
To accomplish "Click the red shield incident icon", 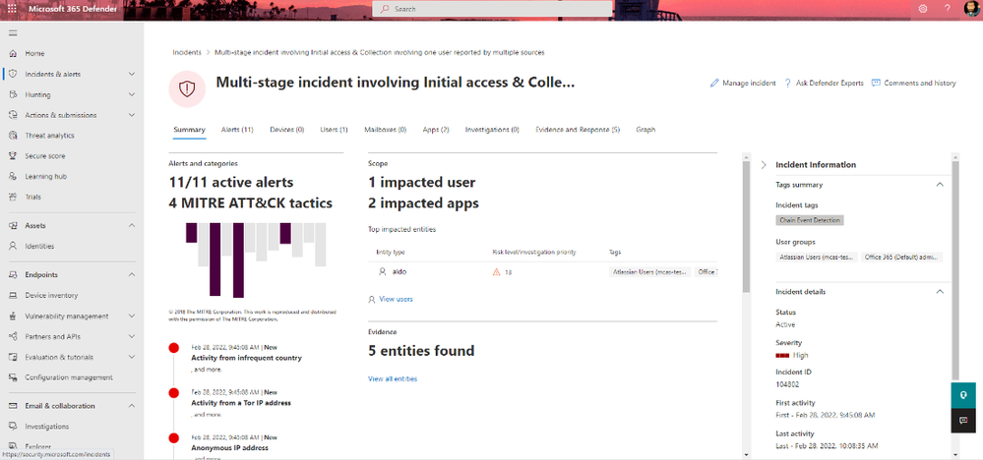I will (187, 88).
